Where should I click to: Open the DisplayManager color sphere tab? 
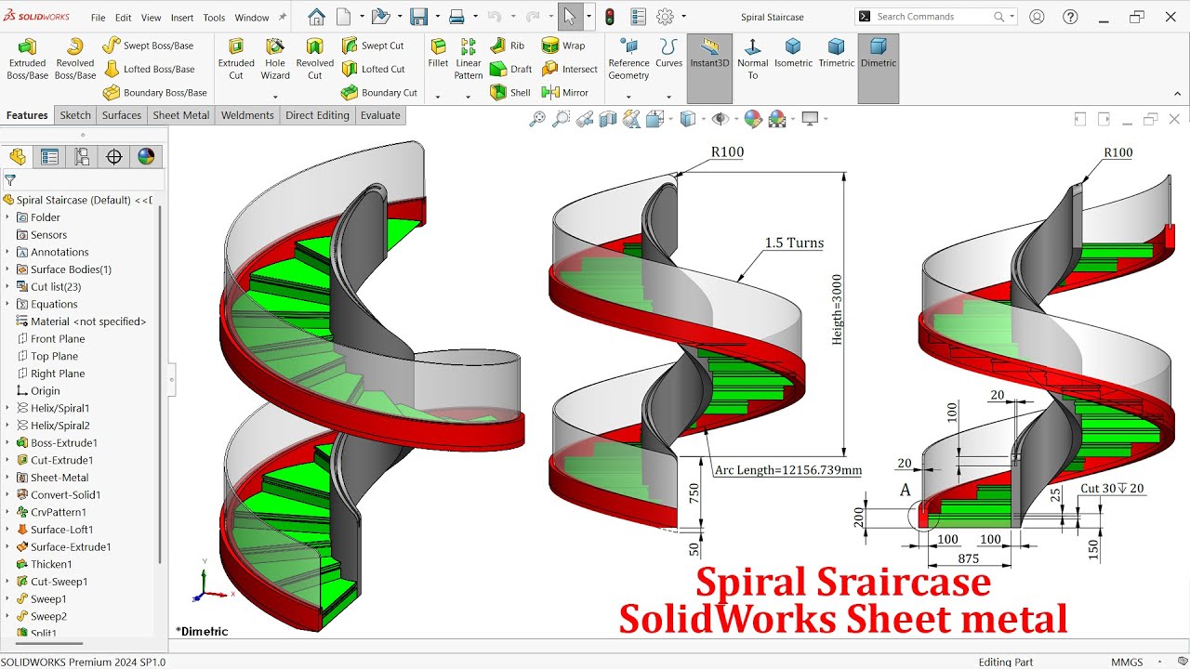coord(146,157)
